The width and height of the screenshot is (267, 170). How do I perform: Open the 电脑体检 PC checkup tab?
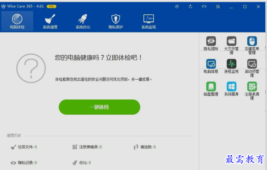point(17,21)
